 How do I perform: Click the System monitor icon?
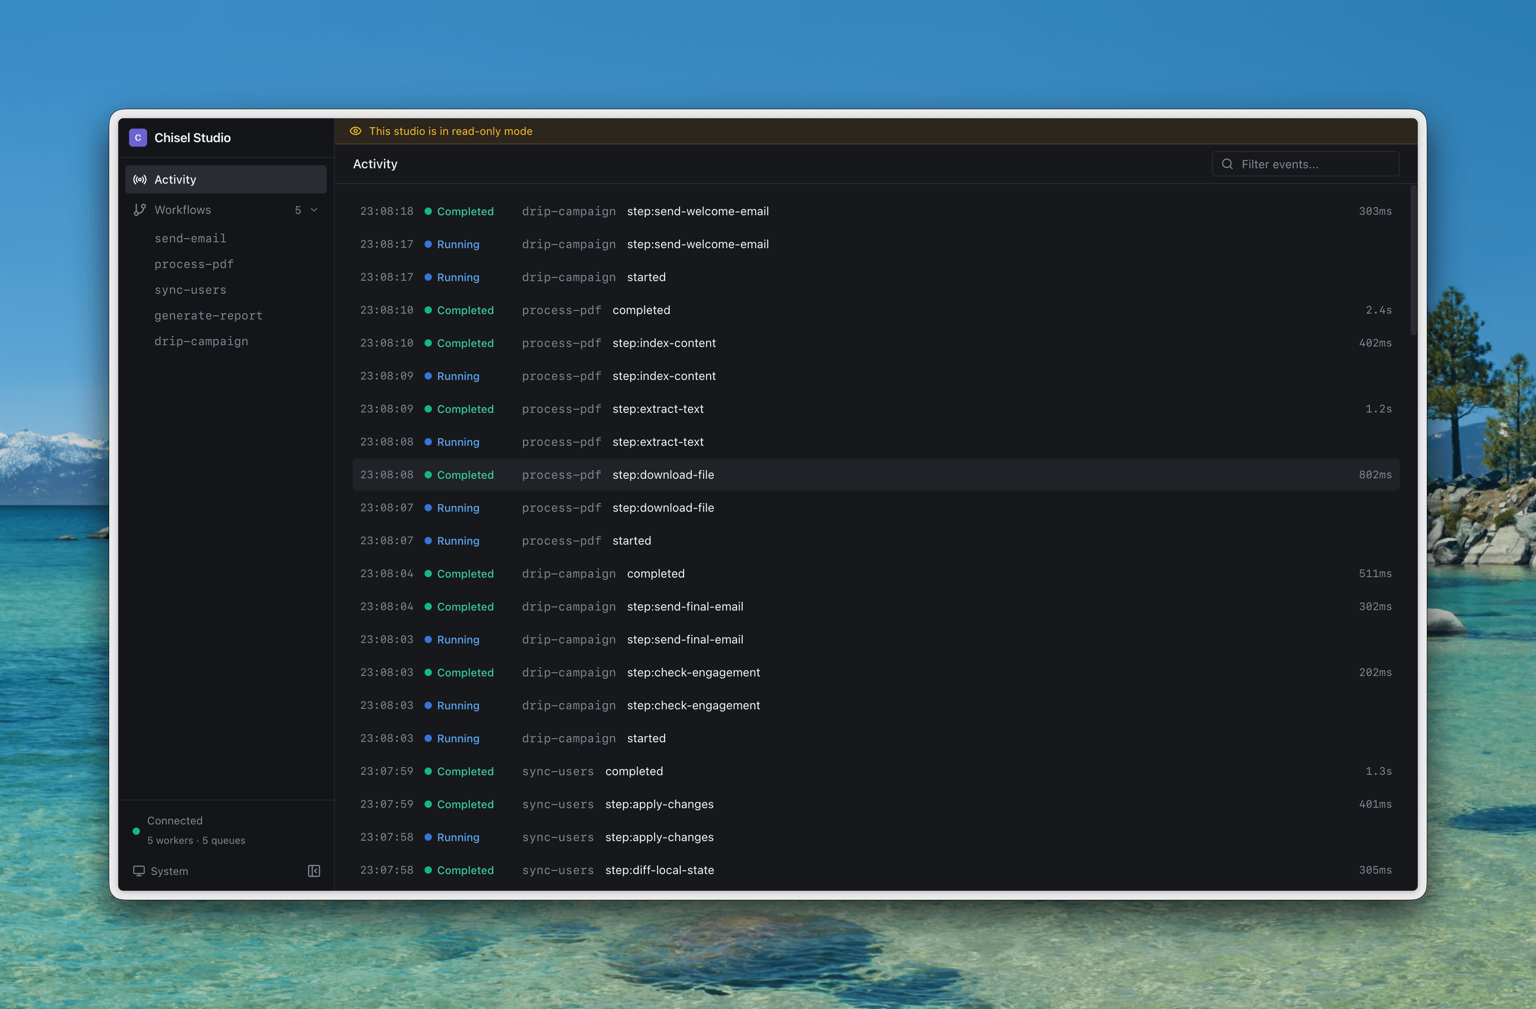coord(139,871)
